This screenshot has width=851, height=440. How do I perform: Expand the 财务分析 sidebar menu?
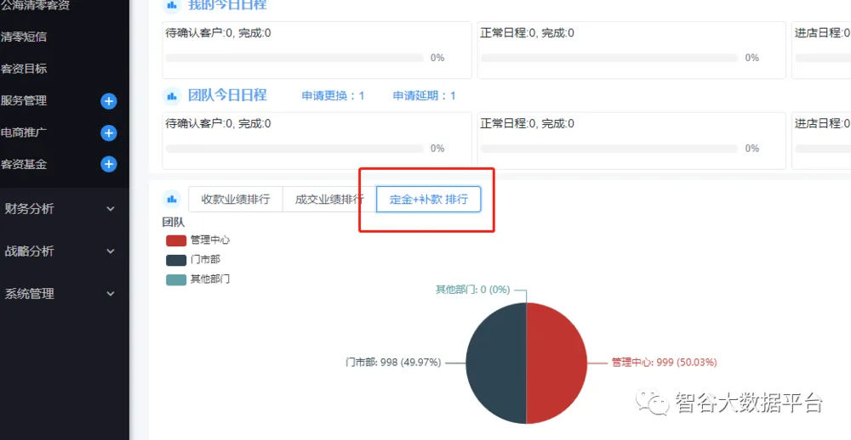[60, 208]
